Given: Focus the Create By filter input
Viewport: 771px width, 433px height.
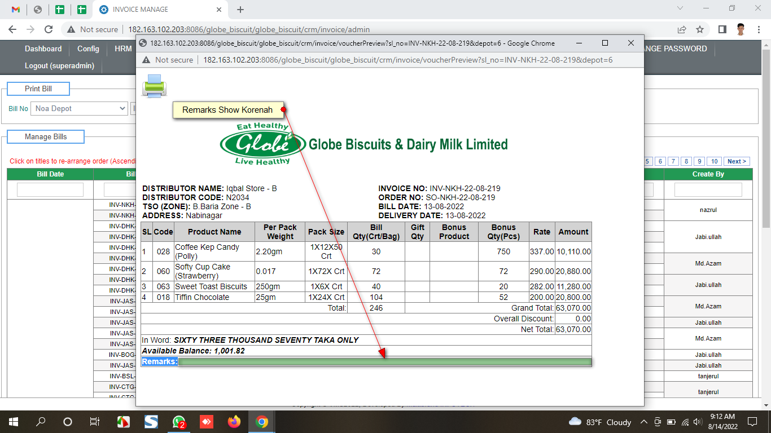Looking at the screenshot, I should click(x=708, y=190).
